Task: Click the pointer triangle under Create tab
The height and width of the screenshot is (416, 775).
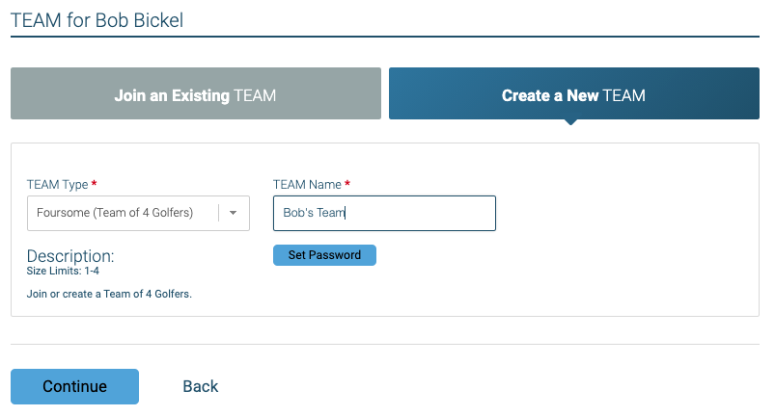Action: click(x=571, y=122)
